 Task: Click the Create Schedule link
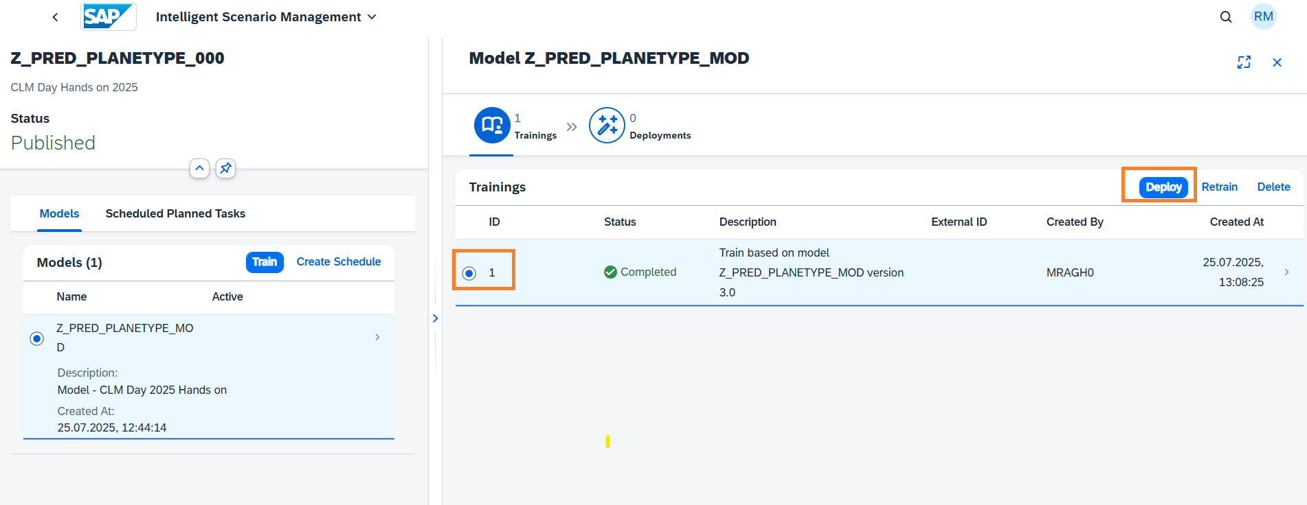pyautogui.click(x=338, y=262)
